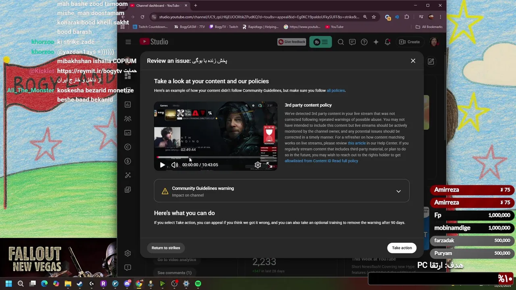Bookmark this page with star icon
516x290 pixels.
(x=374, y=17)
